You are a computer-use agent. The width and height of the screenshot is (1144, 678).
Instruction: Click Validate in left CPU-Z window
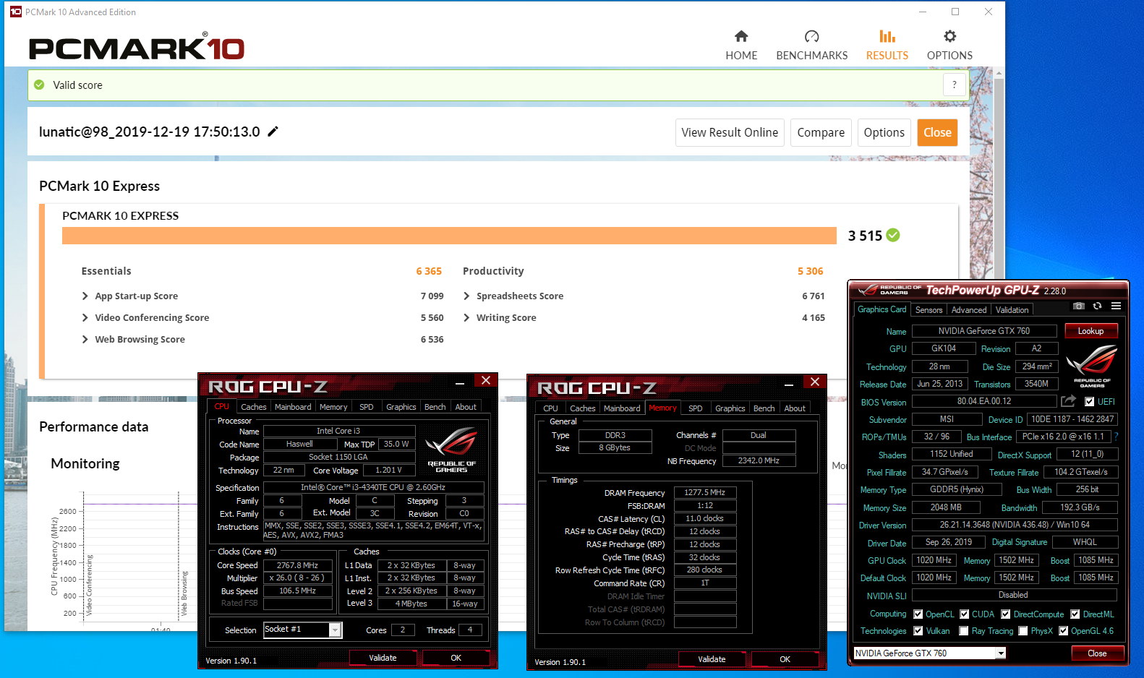[383, 658]
